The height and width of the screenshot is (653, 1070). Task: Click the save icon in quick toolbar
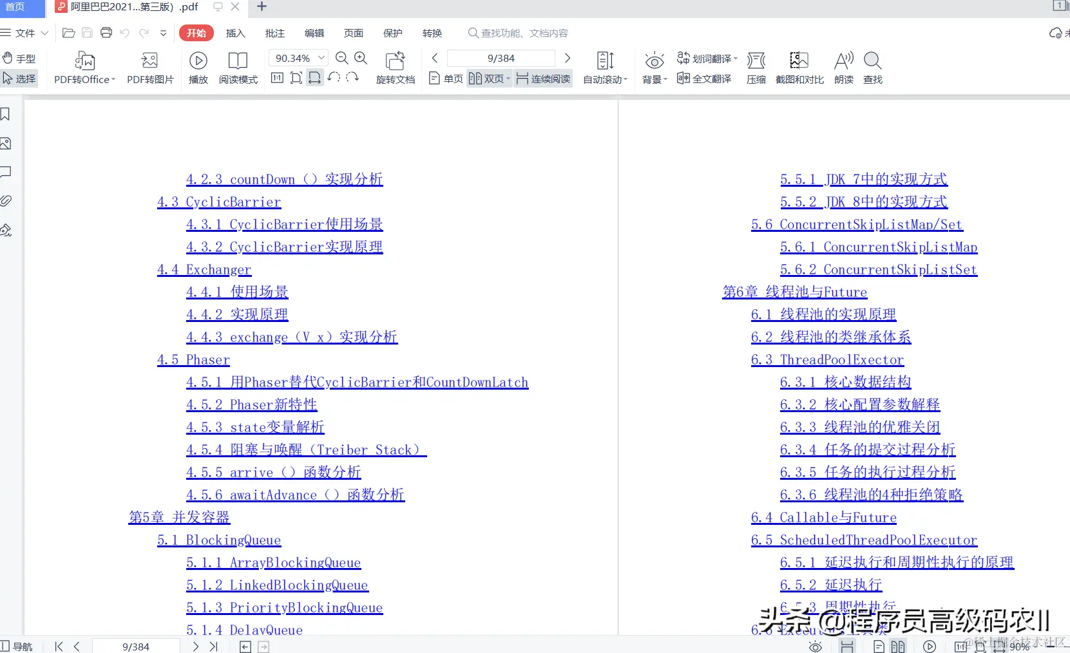(88, 33)
